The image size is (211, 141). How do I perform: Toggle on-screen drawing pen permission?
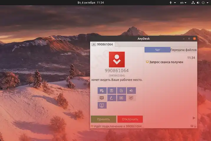(112, 98)
